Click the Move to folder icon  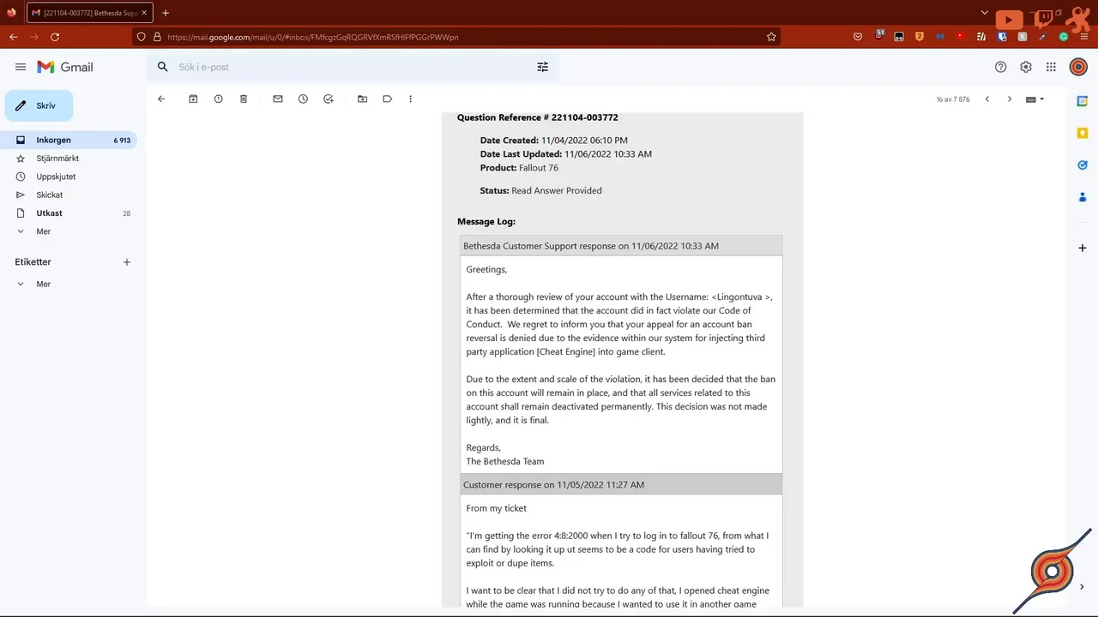[x=362, y=99]
